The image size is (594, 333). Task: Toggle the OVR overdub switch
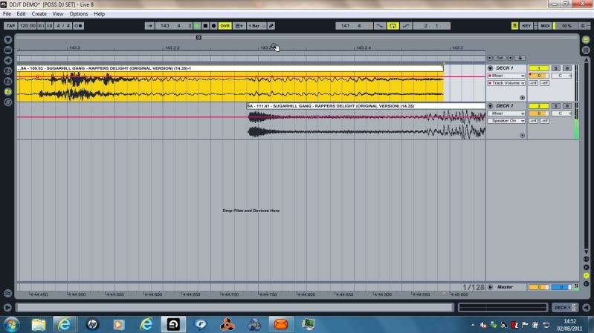pos(225,25)
